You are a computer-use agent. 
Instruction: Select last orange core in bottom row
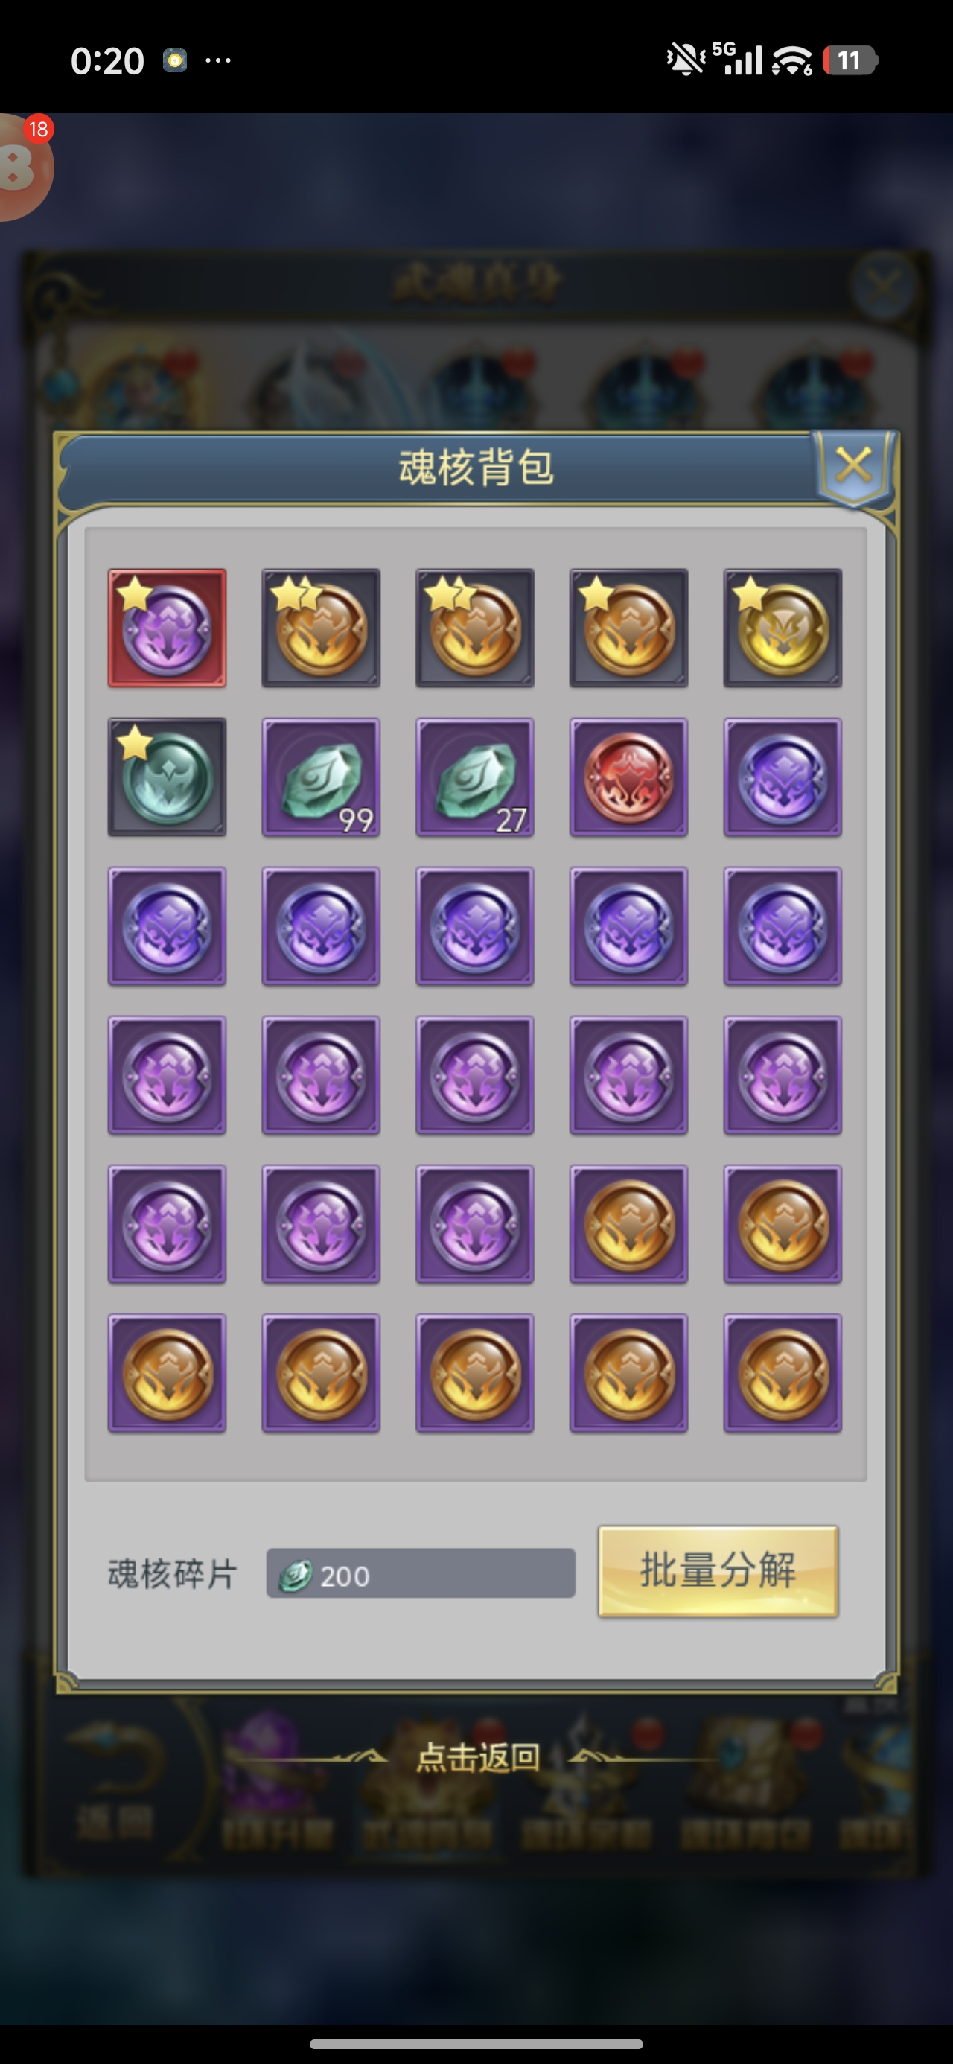(x=783, y=1373)
